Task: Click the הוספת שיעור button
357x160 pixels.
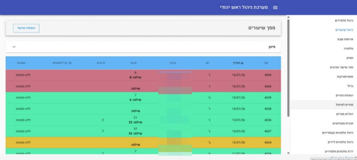Action: coord(26,28)
